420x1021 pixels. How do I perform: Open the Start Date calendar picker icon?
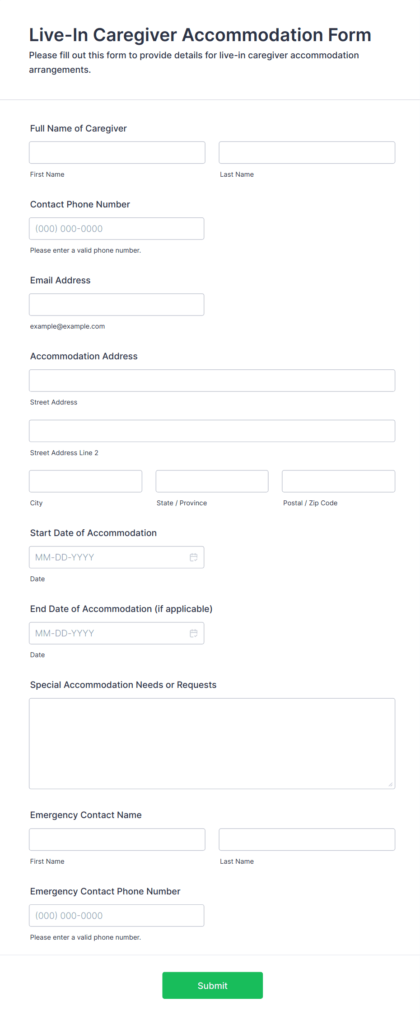pyautogui.click(x=194, y=557)
